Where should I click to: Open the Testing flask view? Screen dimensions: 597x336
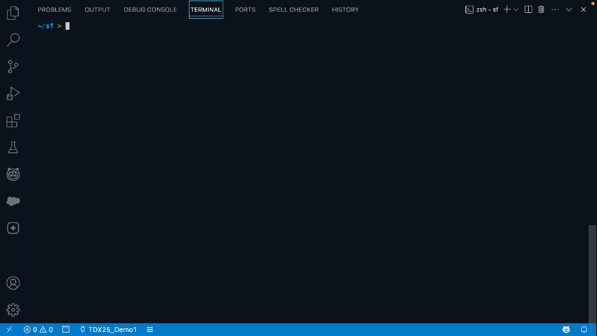pyautogui.click(x=13, y=148)
